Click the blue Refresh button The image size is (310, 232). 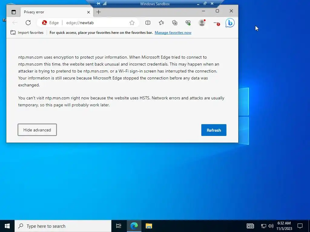pyautogui.click(x=214, y=130)
